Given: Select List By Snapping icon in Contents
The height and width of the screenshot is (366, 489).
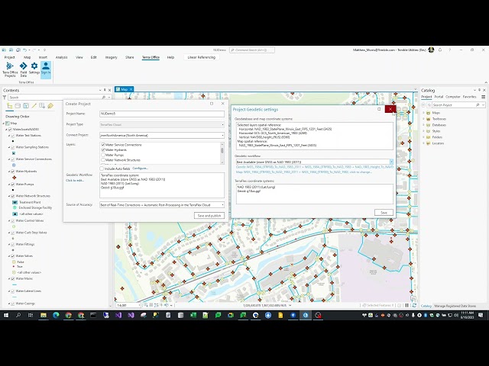Looking at the screenshot, I should coord(42,106).
